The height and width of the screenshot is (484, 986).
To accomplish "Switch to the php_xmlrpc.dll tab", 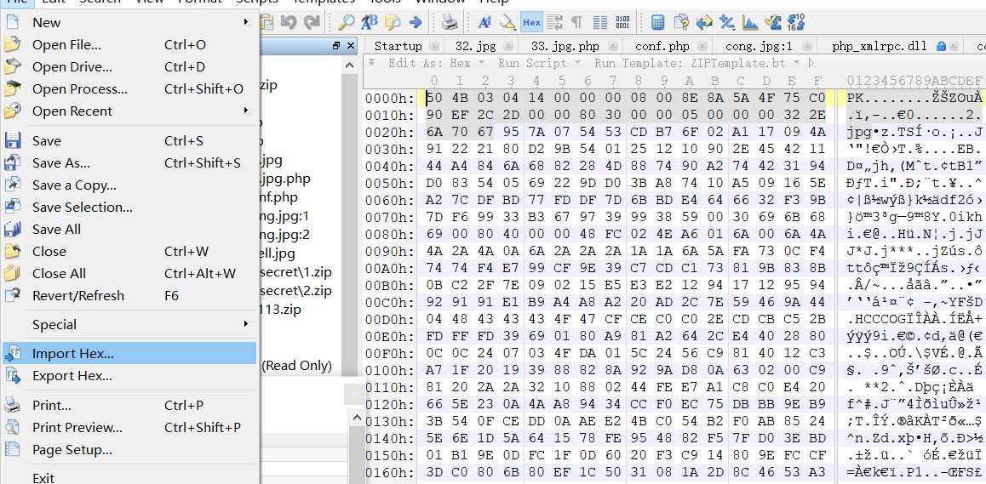I will [x=879, y=47].
